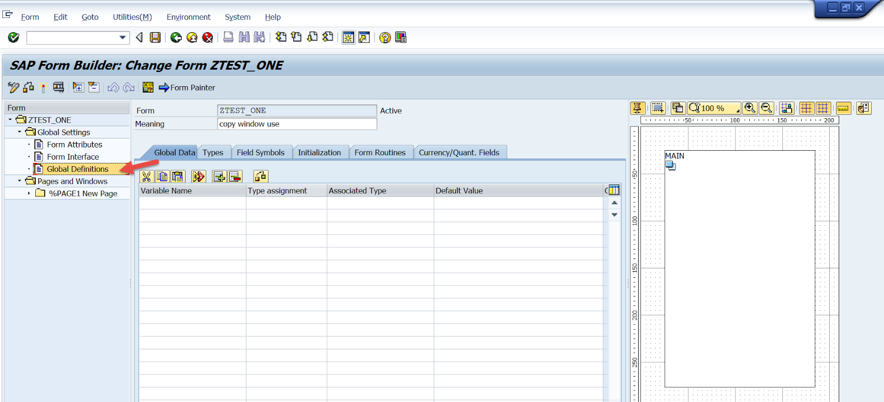Click the red Cancel icon

click(x=208, y=38)
